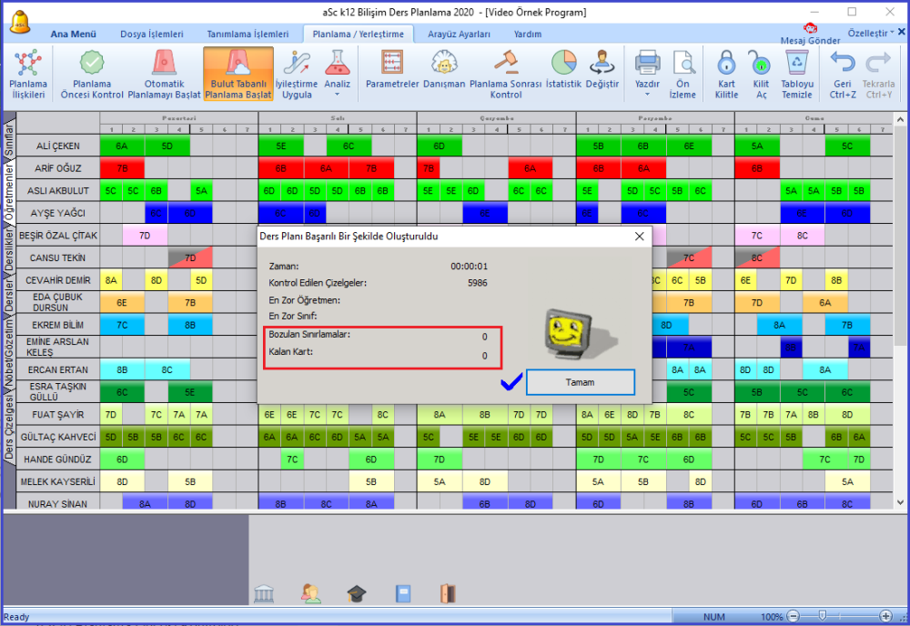Image resolution: width=910 pixels, height=626 pixels.
Task: Click the 100% zoom level text
Action: pos(772,617)
